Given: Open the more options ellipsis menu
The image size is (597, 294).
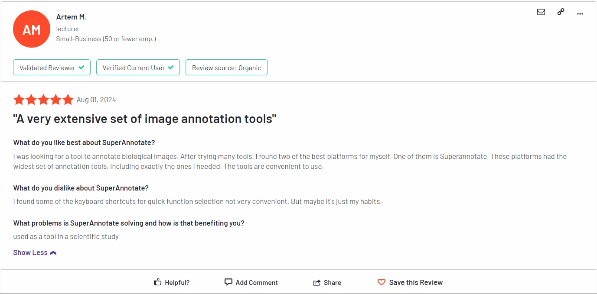Looking at the screenshot, I should 580,13.
